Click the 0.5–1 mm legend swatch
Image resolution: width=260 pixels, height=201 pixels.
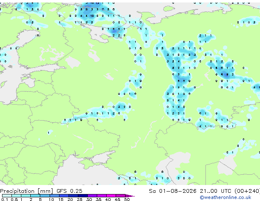(x=16, y=196)
